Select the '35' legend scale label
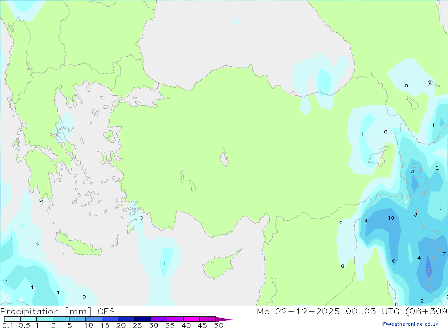This screenshot has width=448, height=328. coord(170,325)
